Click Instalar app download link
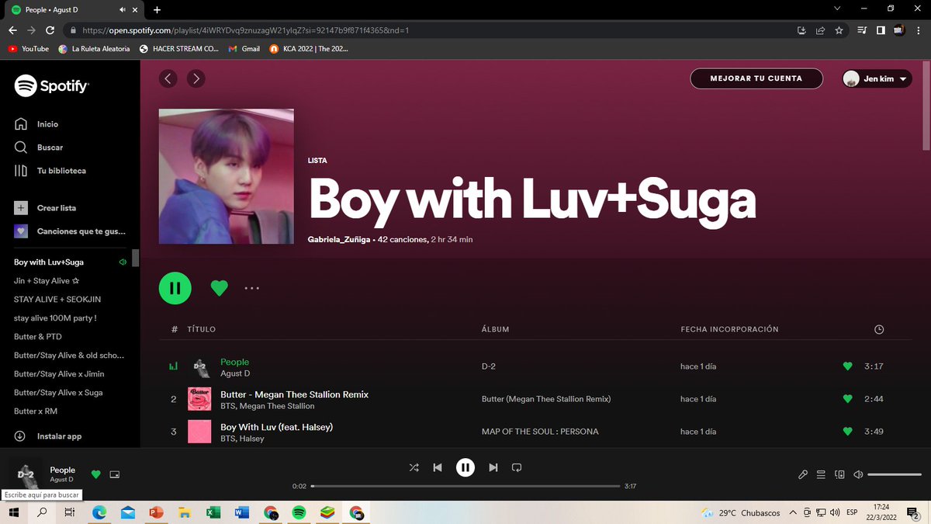This screenshot has height=524, width=931. tap(48, 436)
